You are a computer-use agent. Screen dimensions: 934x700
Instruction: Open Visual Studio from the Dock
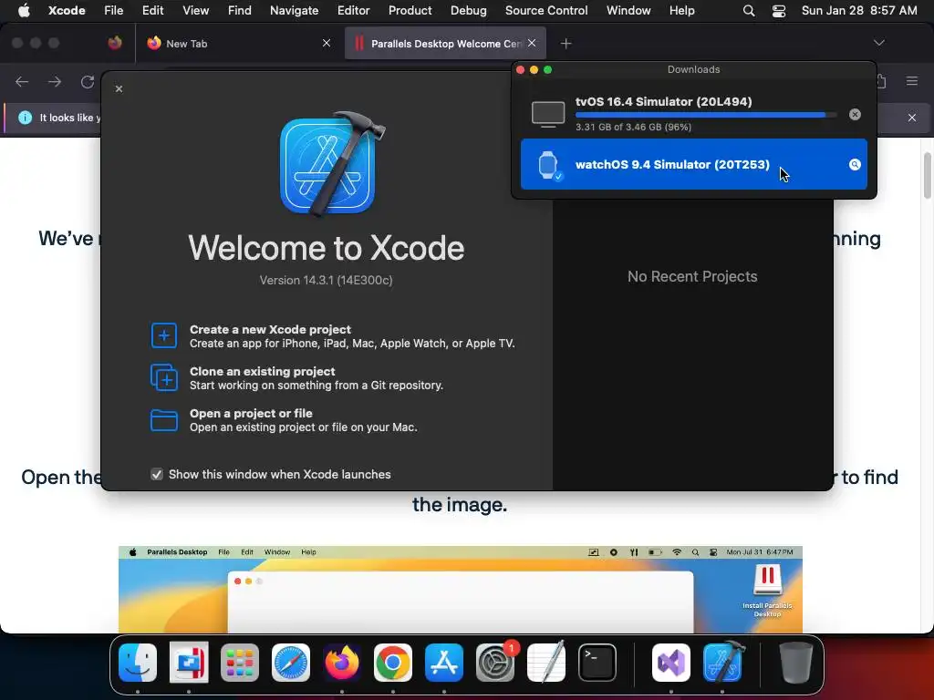[670, 663]
